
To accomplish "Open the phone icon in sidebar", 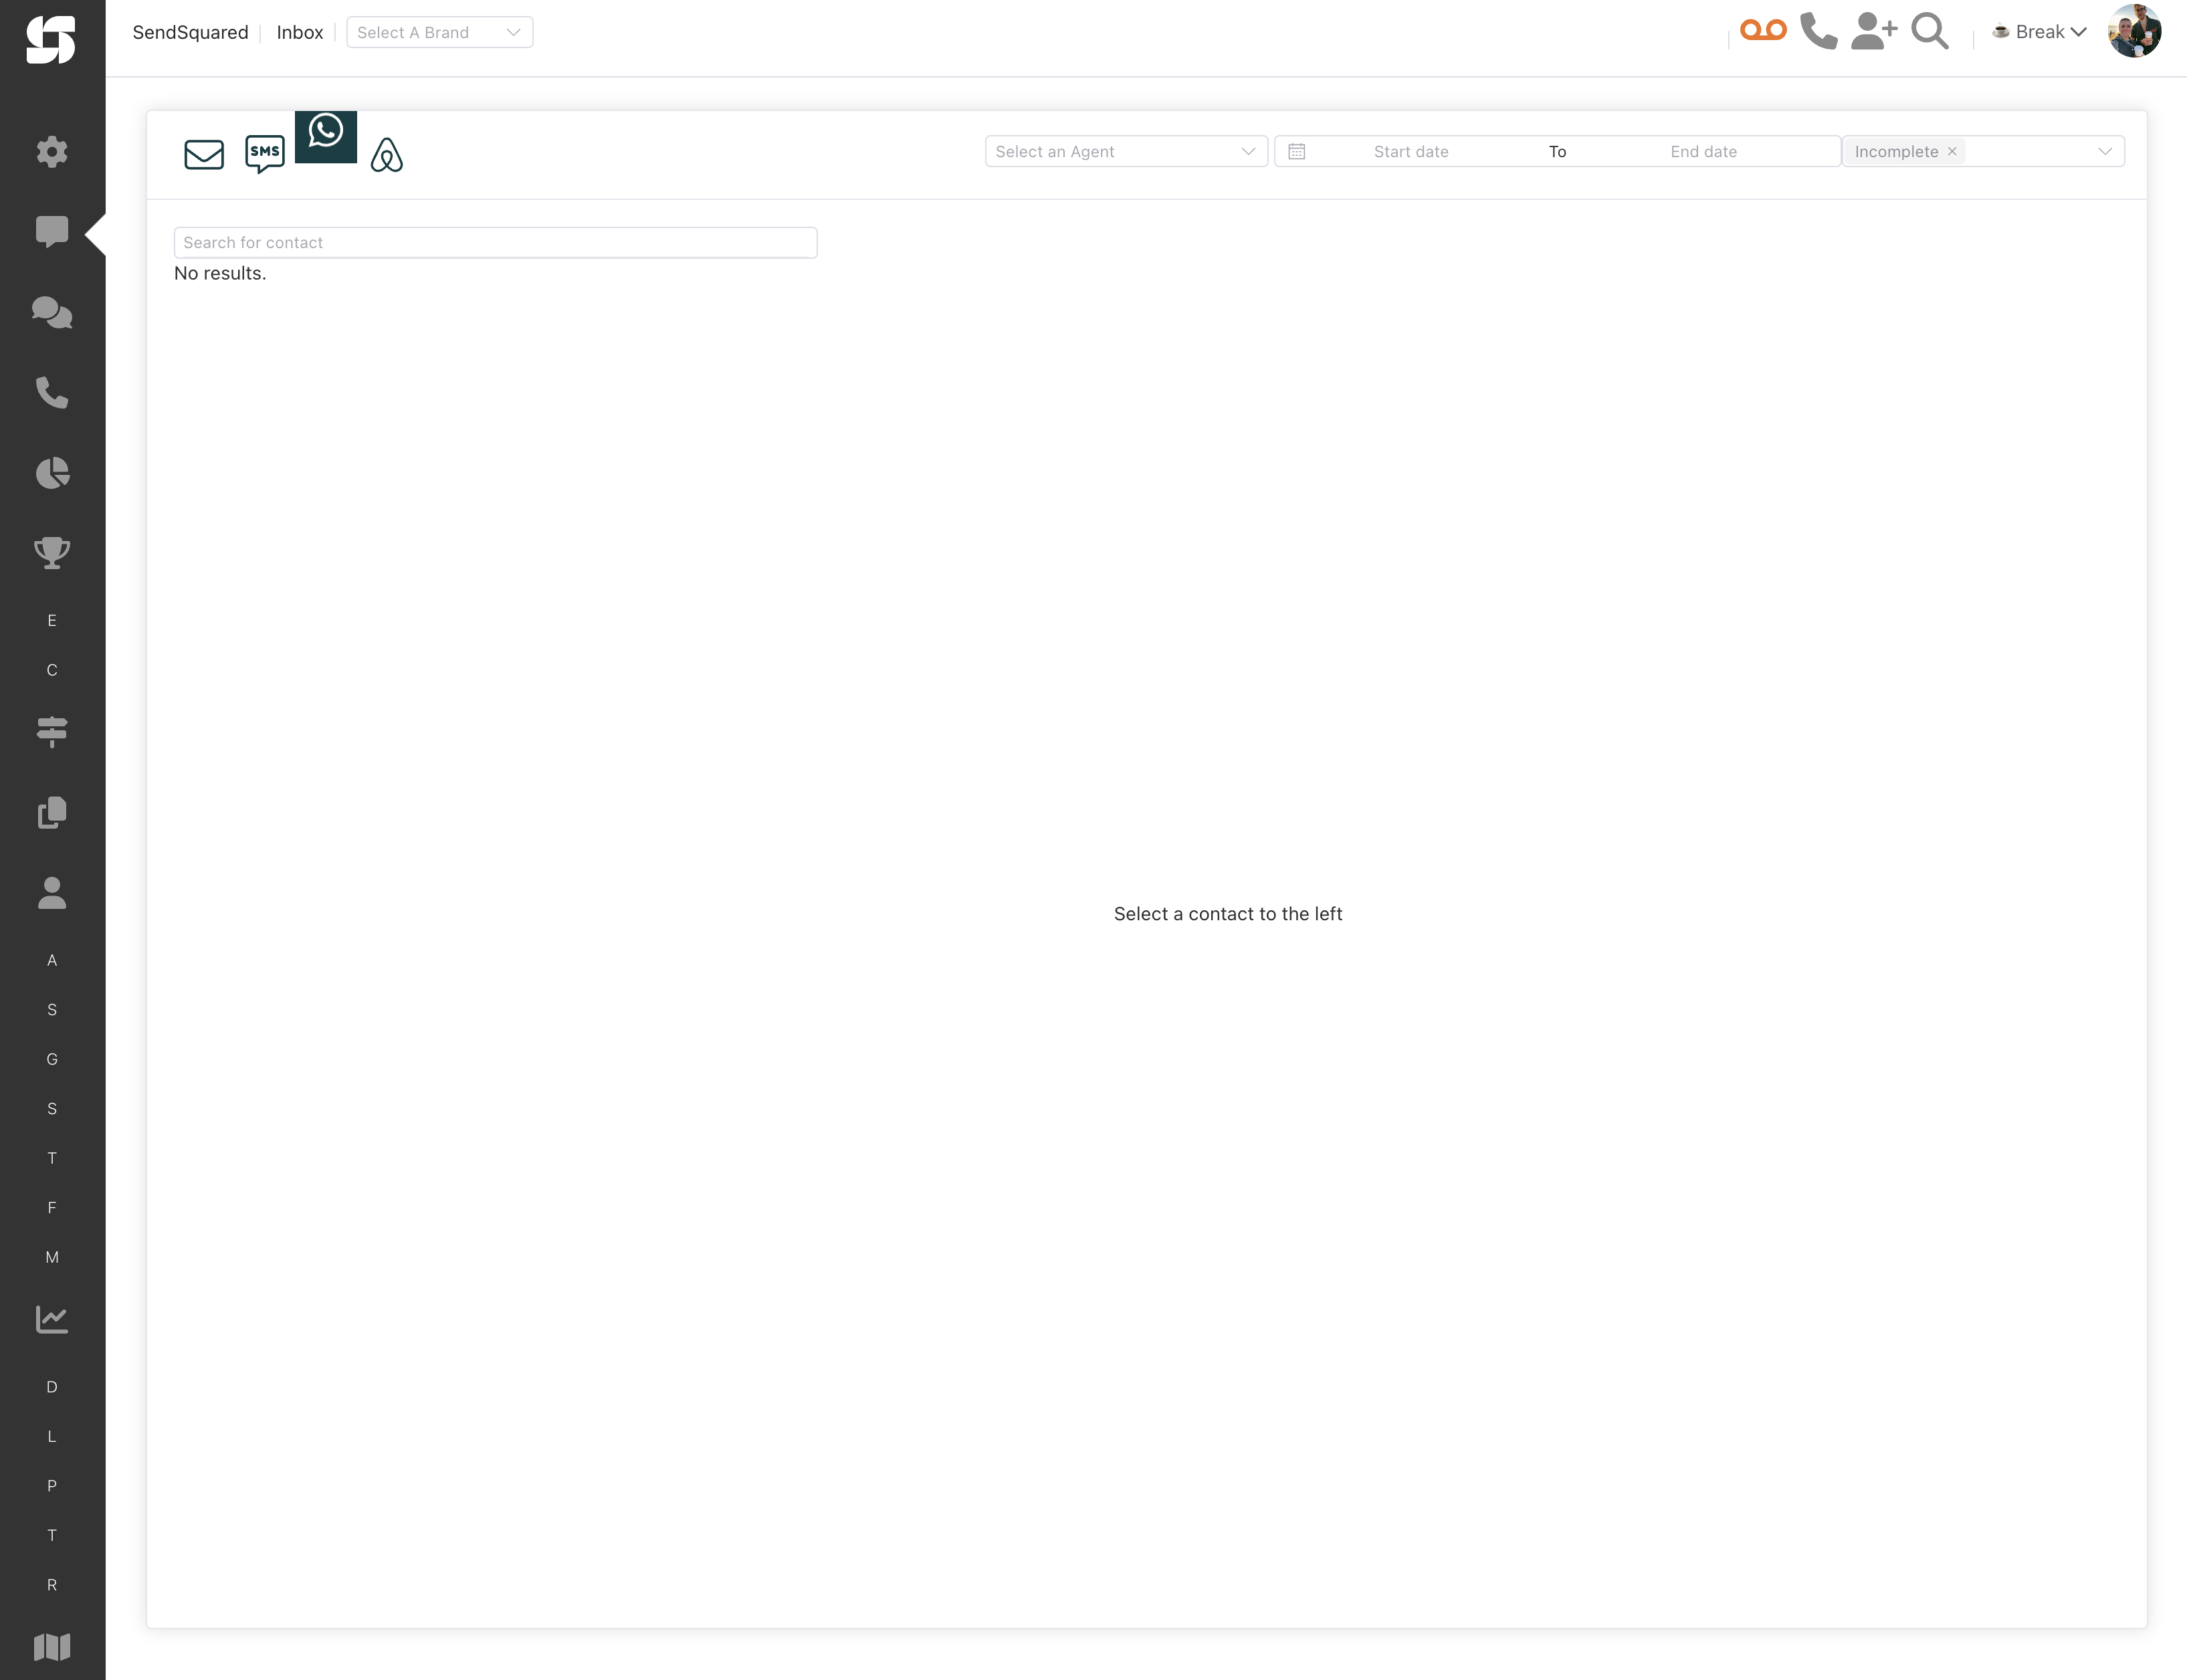I will coord(52,393).
